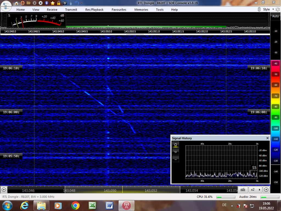Click the grey play button in quick toolbar
The width and height of the screenshot is (281, 211).
[35, 3]
